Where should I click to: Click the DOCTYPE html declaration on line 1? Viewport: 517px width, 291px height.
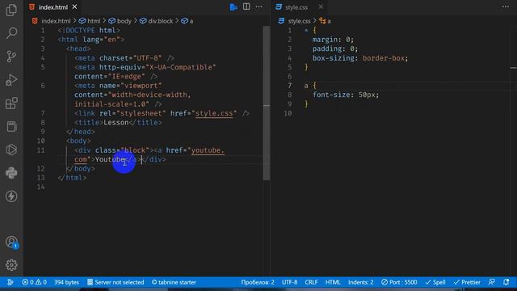[x=89, y=31]
